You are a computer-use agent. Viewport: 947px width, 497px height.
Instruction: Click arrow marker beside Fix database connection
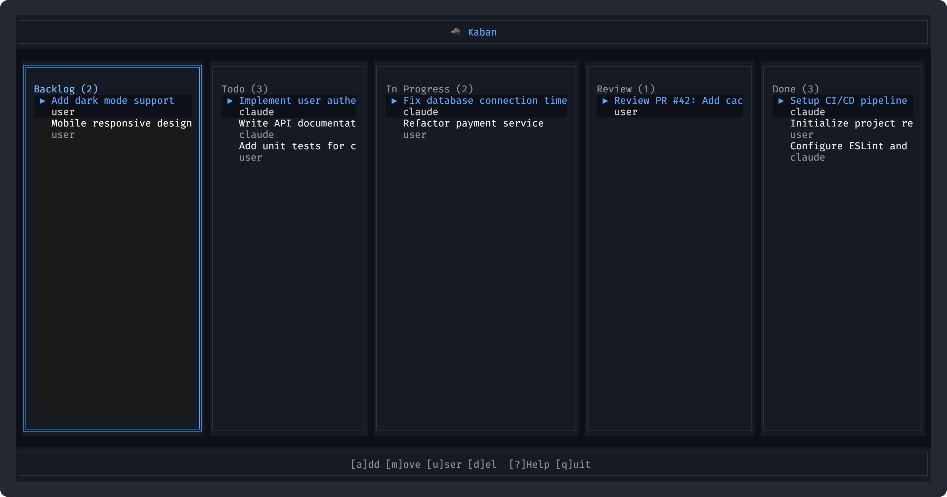click(394, 101)
